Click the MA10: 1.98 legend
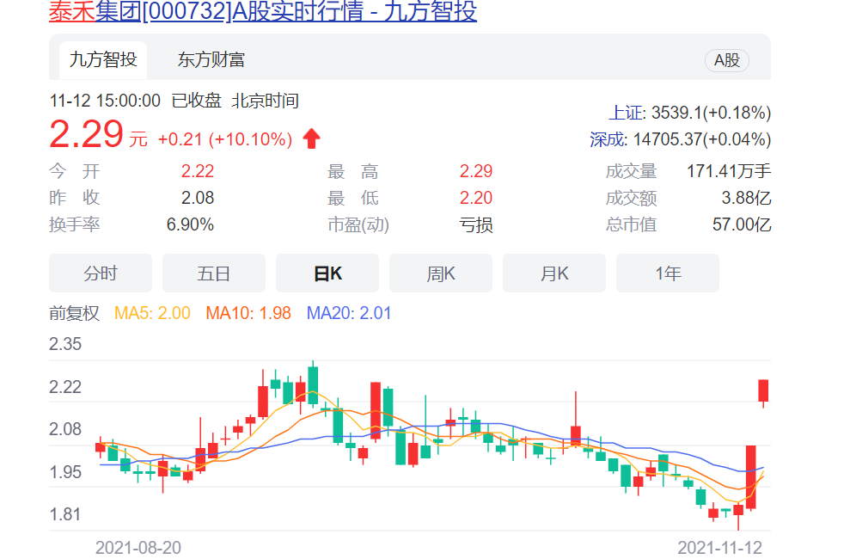 248,313
